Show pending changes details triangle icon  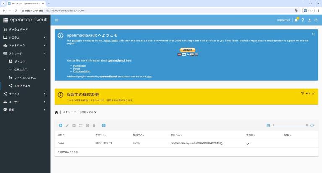tap(302, 93)
